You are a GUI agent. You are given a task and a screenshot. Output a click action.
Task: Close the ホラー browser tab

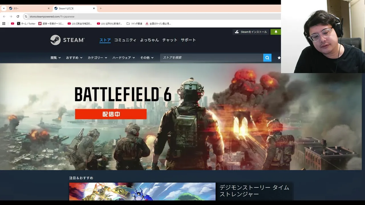48,8
